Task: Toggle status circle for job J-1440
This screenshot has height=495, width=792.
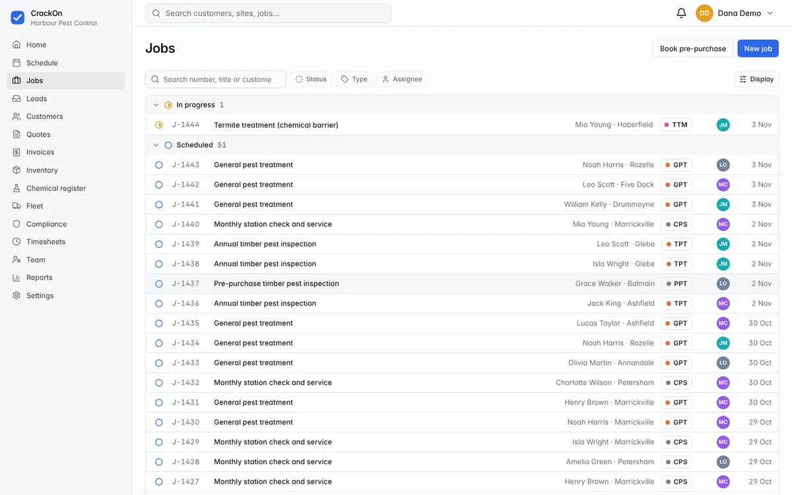Action: point(159,224)
